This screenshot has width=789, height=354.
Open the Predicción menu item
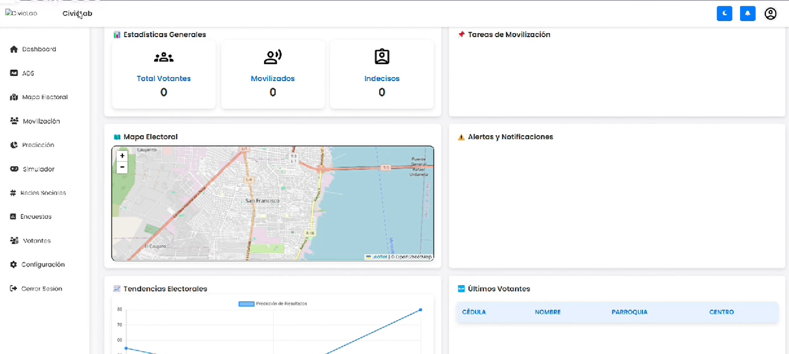point(38,145)
